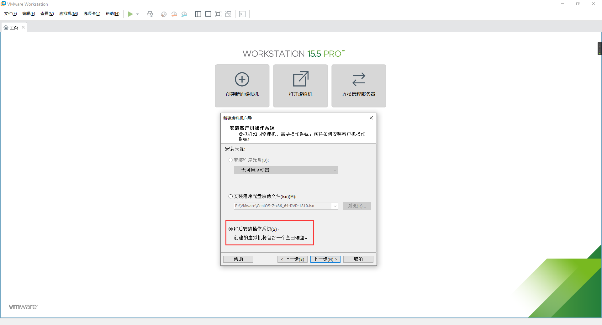The image size is (602, 325).
Task: Open the 帮助(H) menu
Action: (x=113, y=13)
